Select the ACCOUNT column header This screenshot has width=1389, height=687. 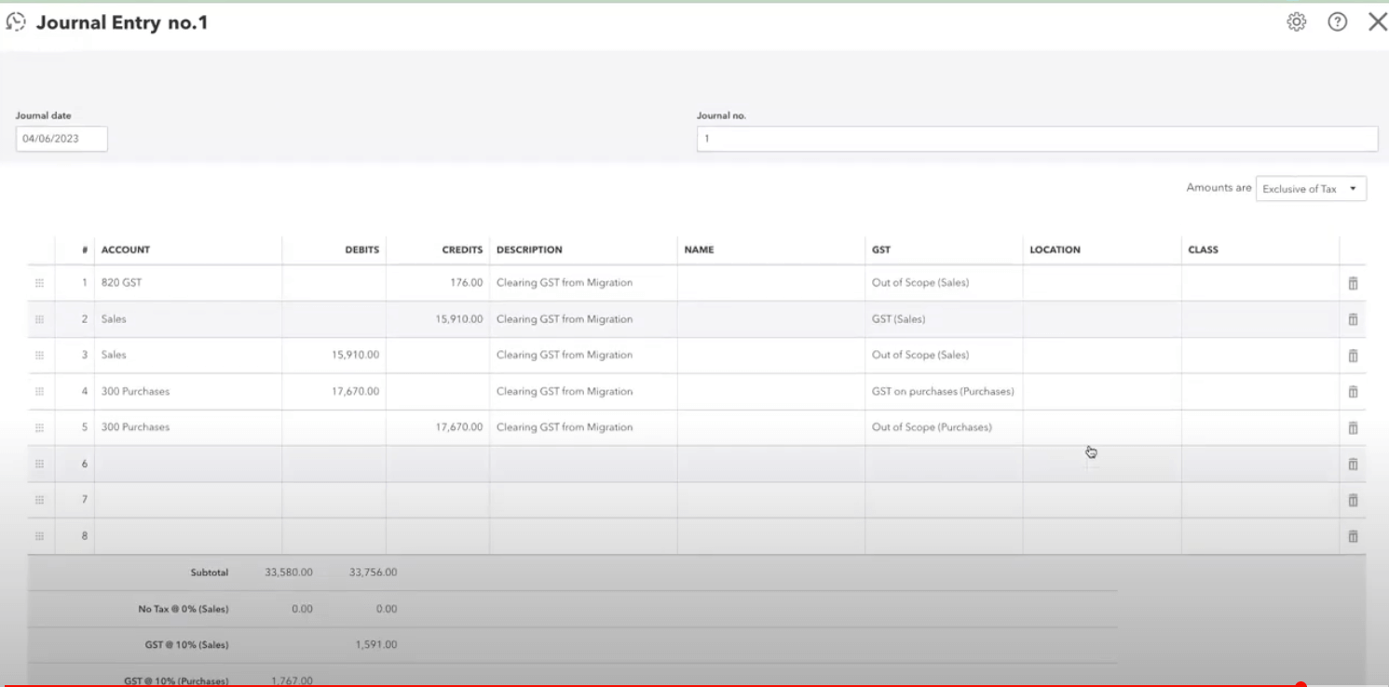point(126,250)
